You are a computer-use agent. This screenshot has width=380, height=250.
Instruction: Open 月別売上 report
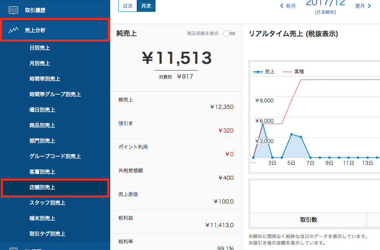click(x=40, y=64)
